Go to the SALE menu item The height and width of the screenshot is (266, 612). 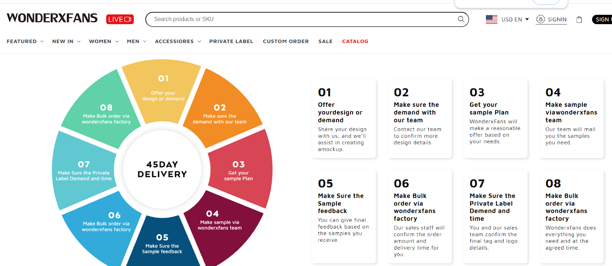coord(326,41)
